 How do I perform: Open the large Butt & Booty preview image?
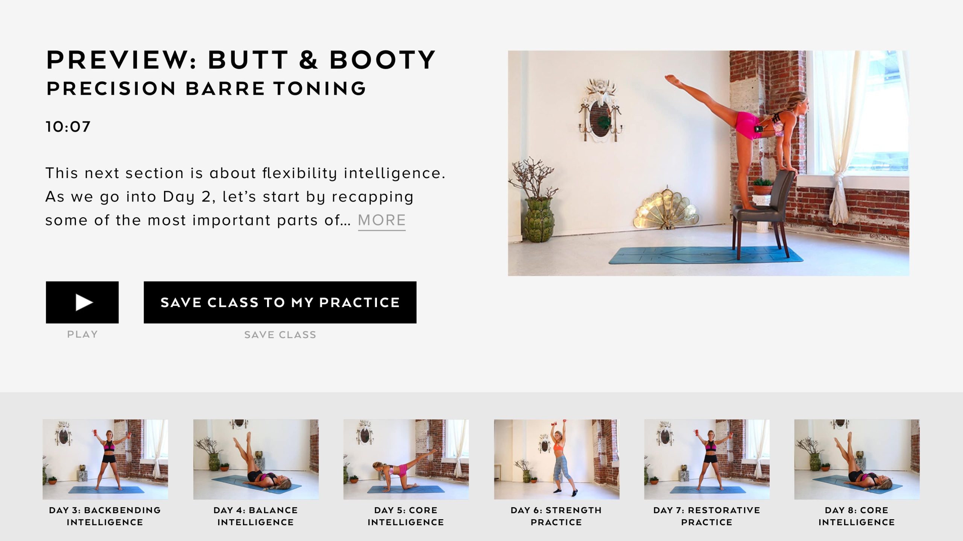pyautogui.click(x=708, y=163)
